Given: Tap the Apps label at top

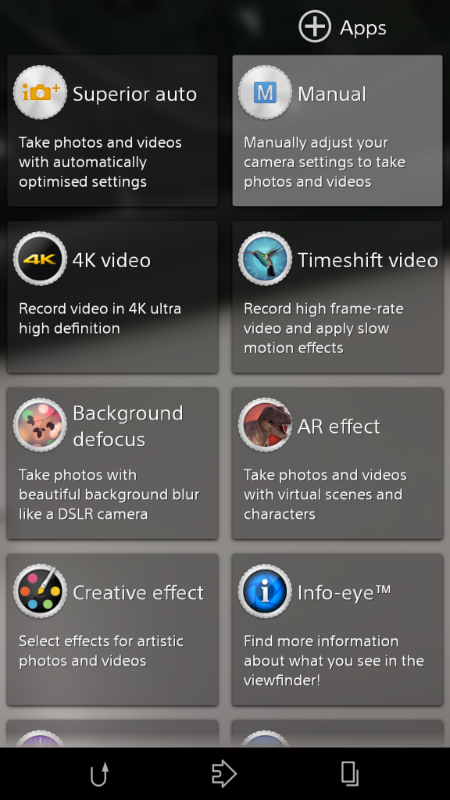Looking at the screenshot, I should (362, 28).
